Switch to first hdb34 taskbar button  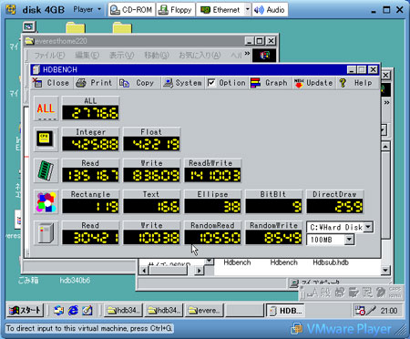coord(123,310)
